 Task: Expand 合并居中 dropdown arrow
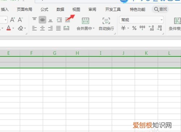point(94,28)
